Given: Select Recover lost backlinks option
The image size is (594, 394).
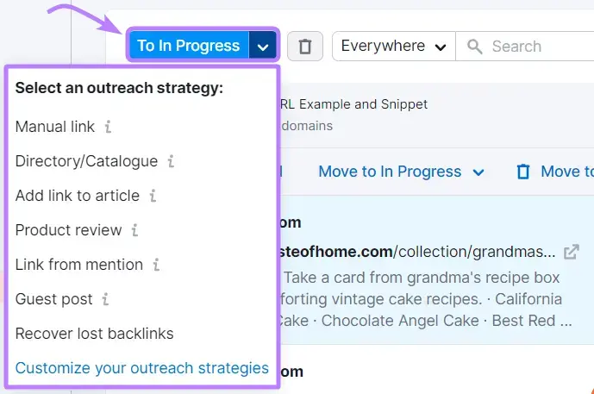Looking at the screenshot, I should (x=94, y=334).
